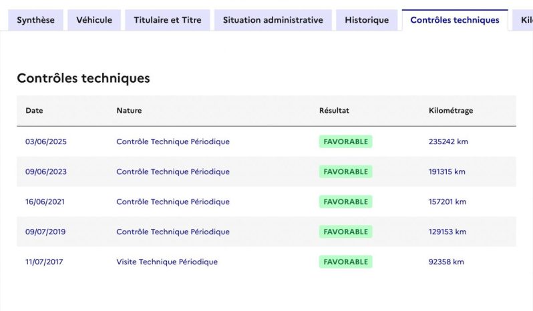Click Contrôle Technique Périodique on 09/07/2019 row

click(x=173, y=232)
